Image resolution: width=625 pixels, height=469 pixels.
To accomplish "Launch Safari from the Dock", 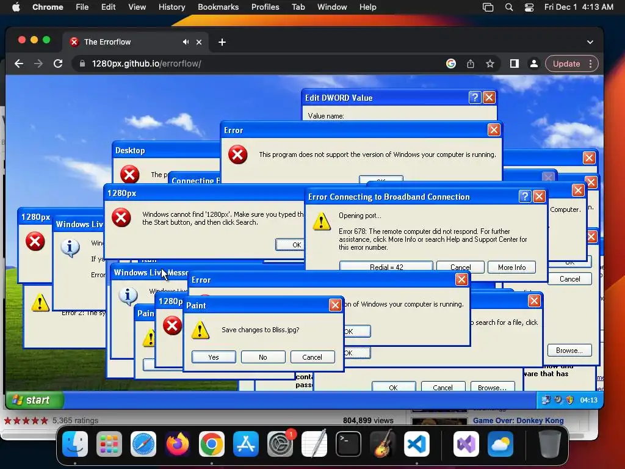I will (143, 444).
